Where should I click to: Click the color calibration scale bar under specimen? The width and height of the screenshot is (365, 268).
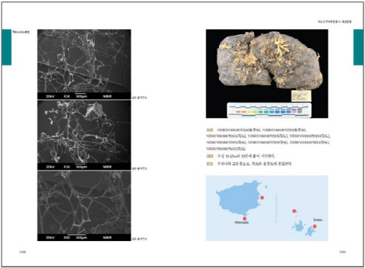pos(269,110)
